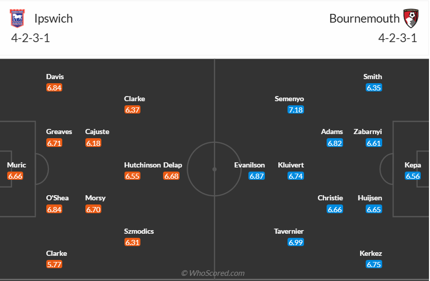The width and height of the screenshot is (430, 281).
Task: Select player Huijsen on the pitch
Action: 370,198
